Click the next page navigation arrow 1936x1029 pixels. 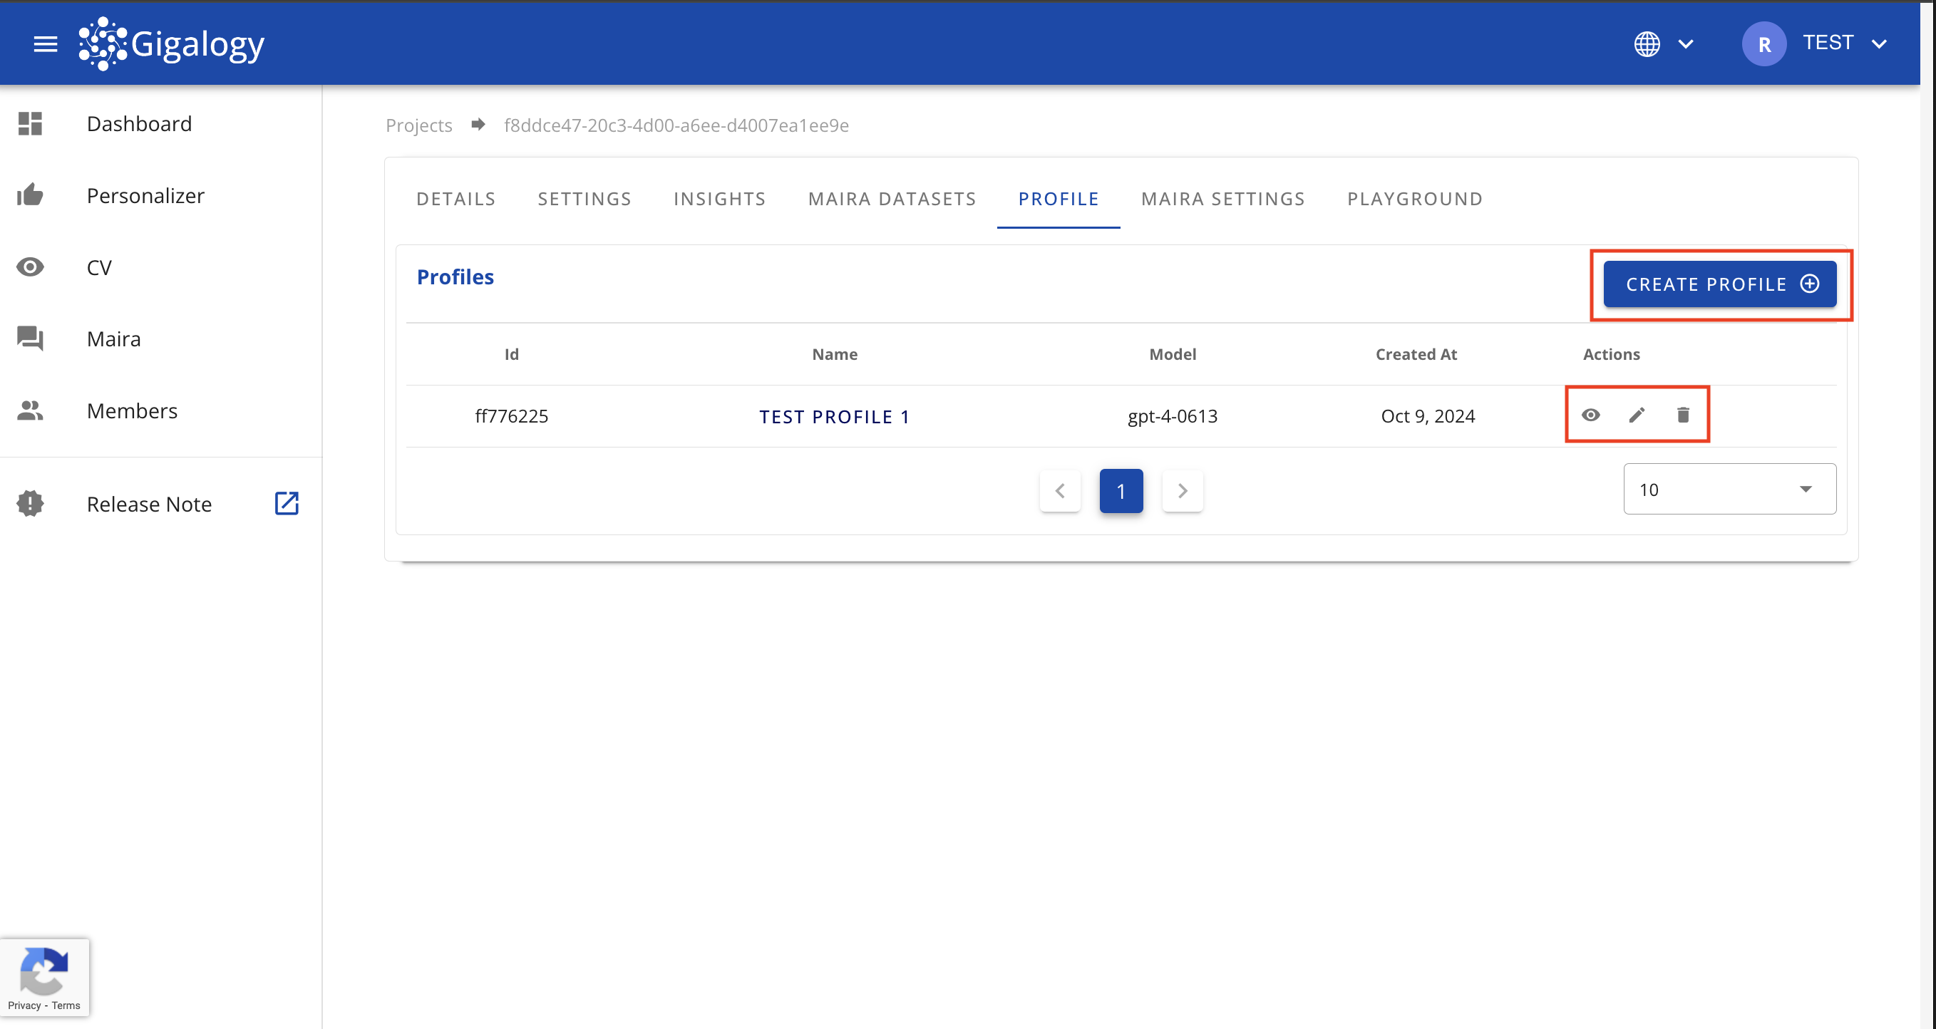(x=1182, y=492)
